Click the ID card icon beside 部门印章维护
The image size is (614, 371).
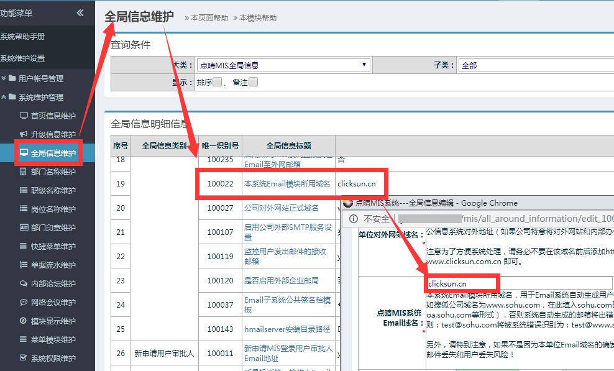(24, 227)
